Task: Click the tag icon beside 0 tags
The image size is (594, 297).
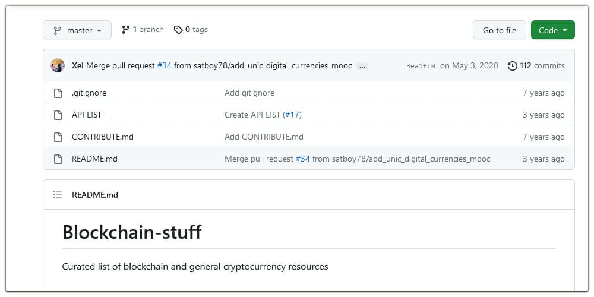Action: [178, 30]
